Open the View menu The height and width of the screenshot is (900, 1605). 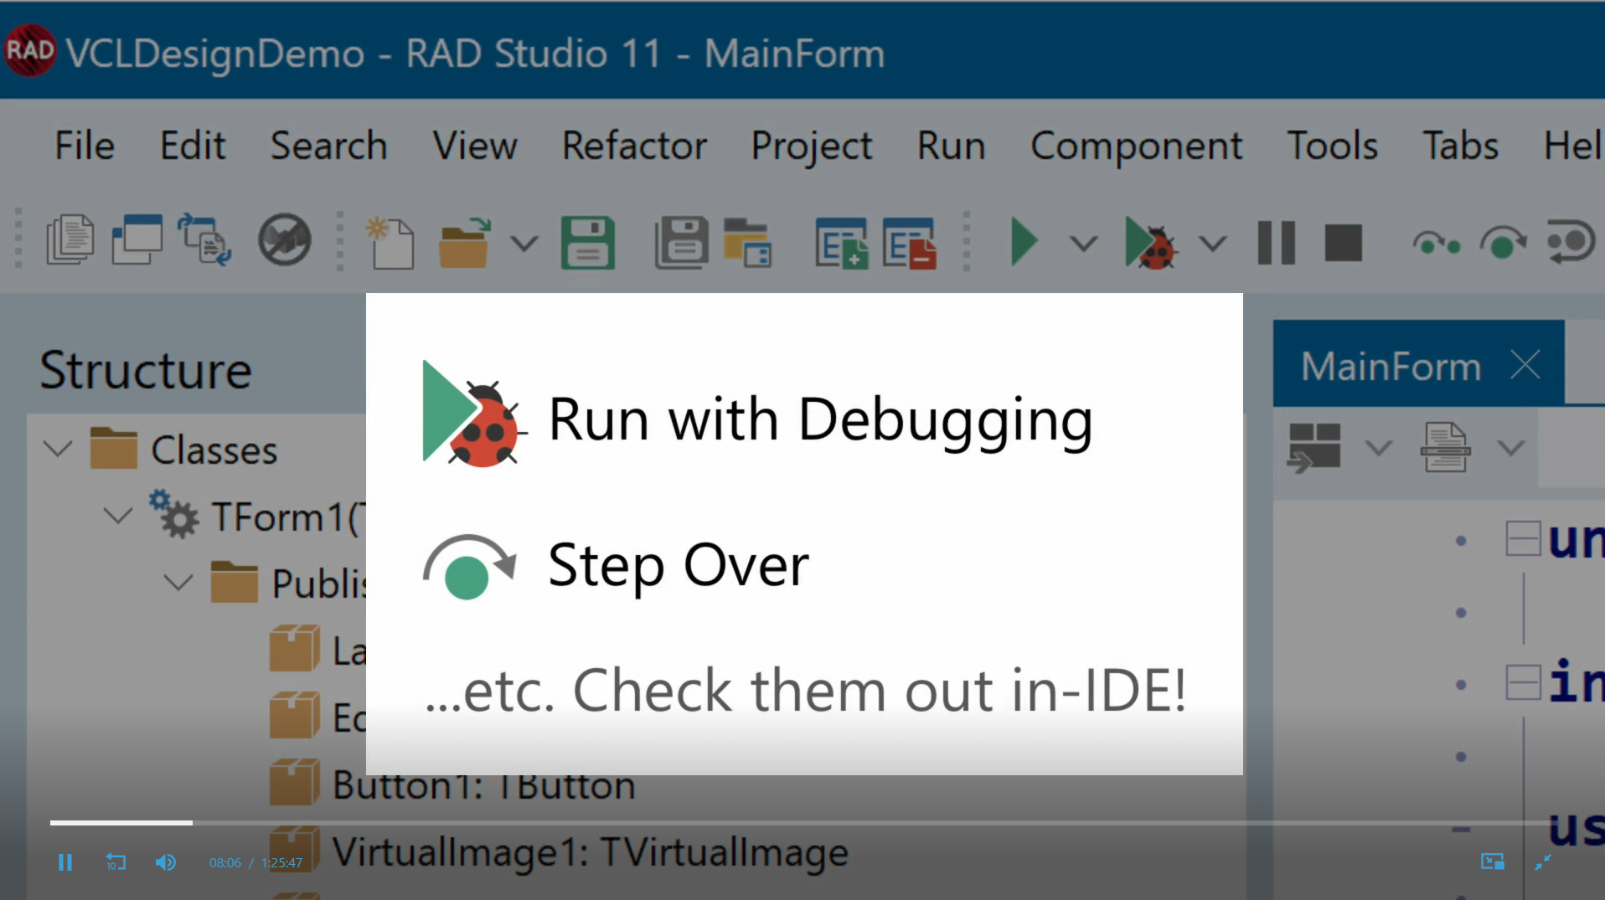[475, 146]
